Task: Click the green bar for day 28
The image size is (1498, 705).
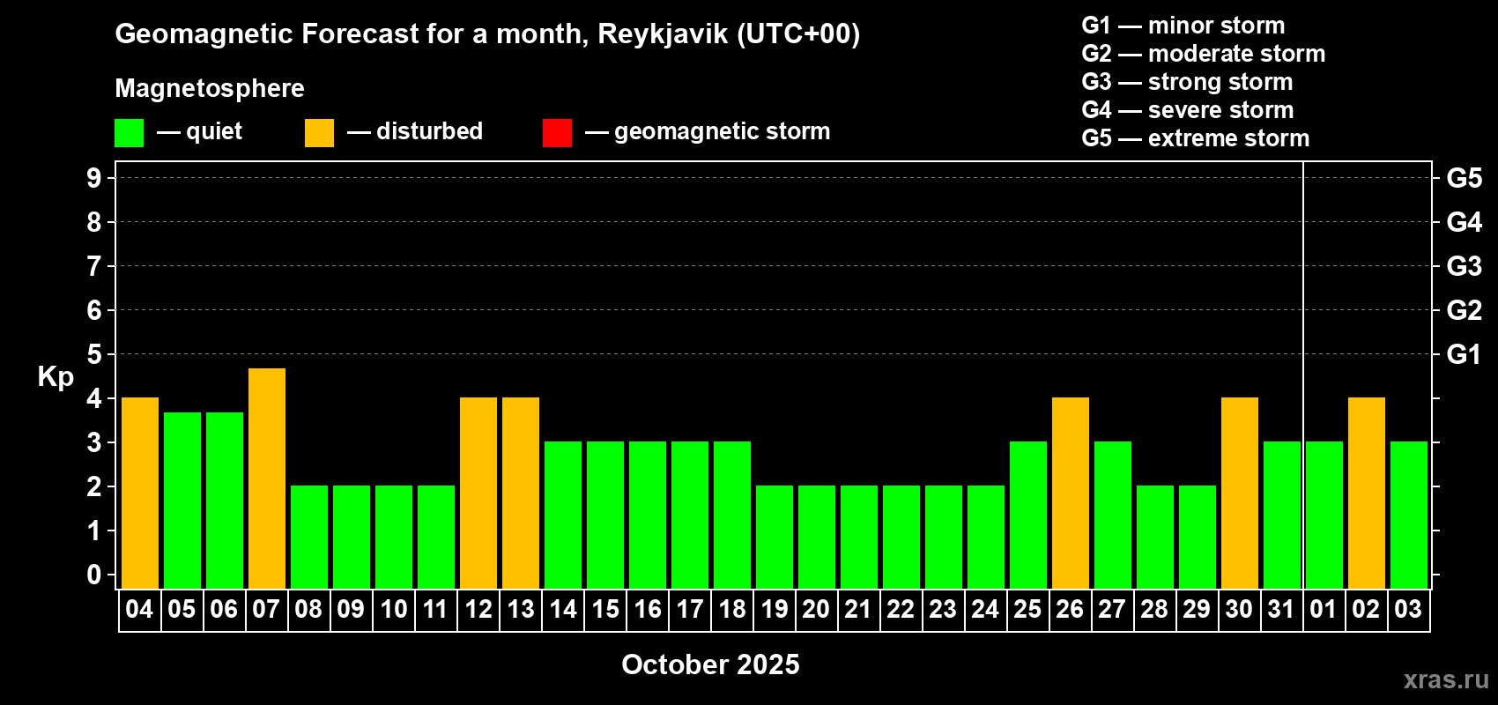Action: (x=1155, y=538)
